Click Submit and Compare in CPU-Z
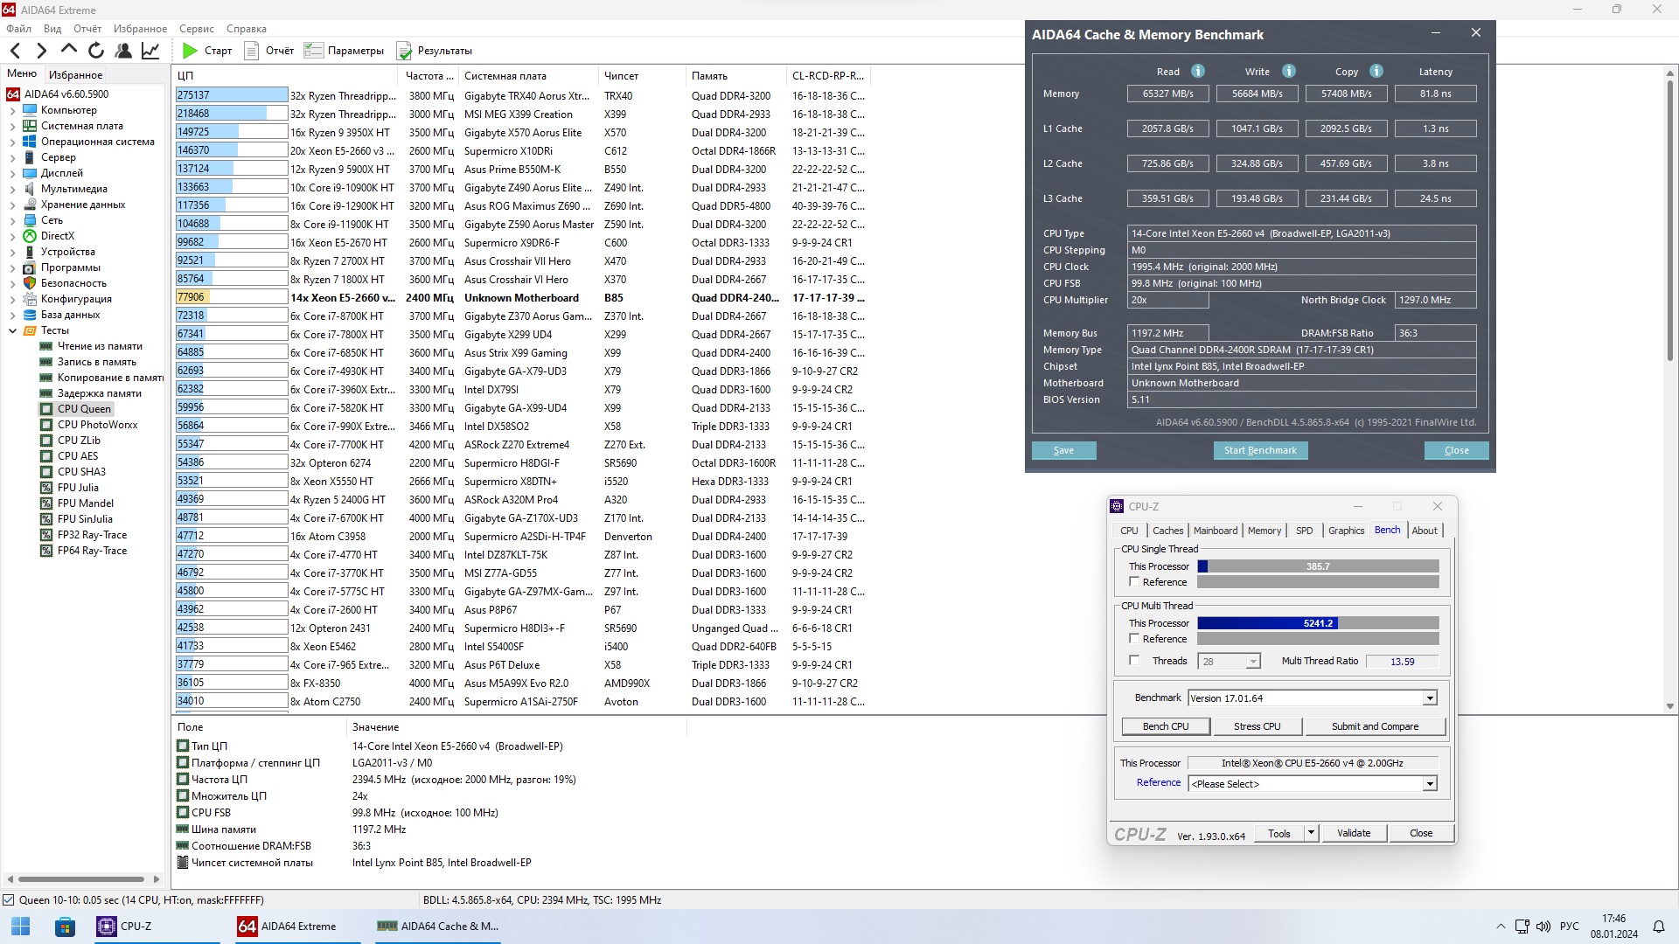The height and width of the screenshot is (944, 1679). click(1375, 726)
